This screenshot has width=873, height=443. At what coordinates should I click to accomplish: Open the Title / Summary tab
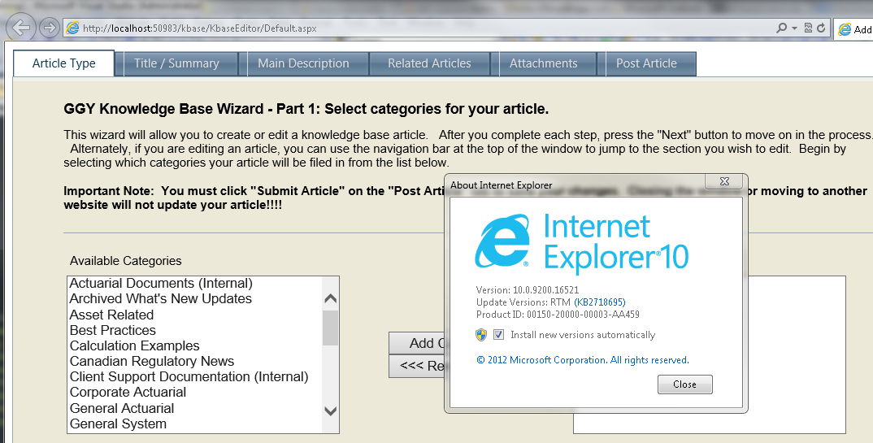point(176,63)
